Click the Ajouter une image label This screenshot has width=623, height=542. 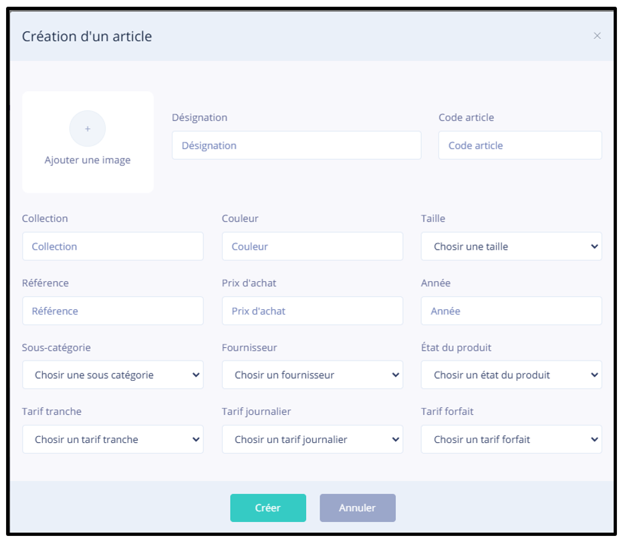[x=88, y=161]
